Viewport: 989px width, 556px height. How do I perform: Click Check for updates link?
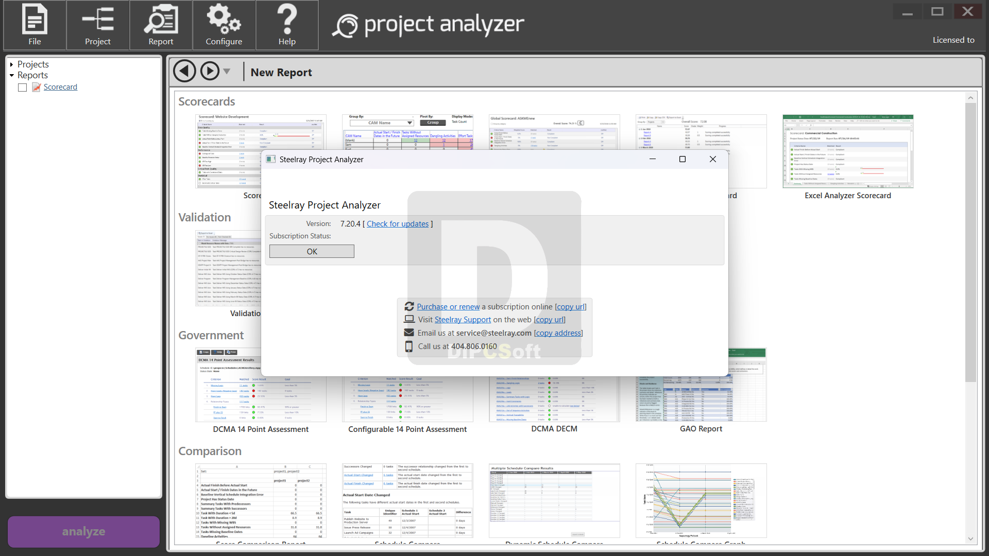click(398, 224)
